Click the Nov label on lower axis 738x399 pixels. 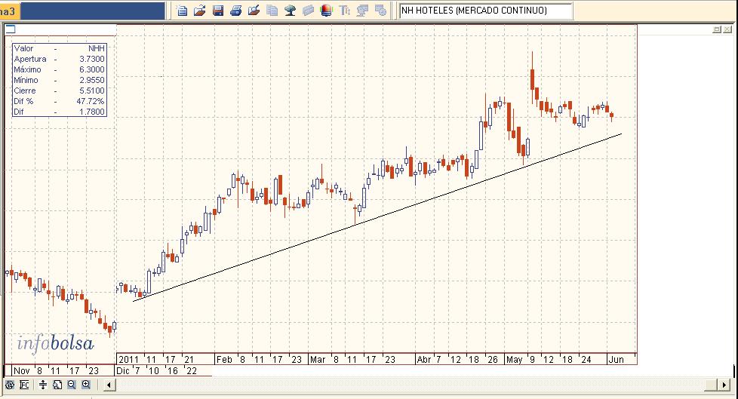pos(22,371)
